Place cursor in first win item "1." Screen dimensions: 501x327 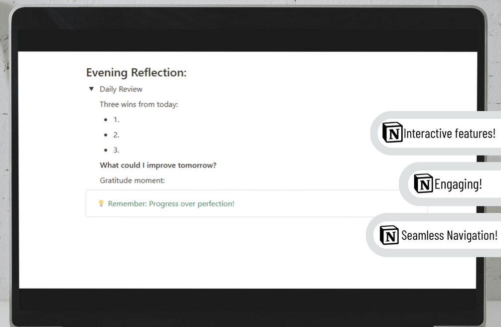click(x=117, y=120)
